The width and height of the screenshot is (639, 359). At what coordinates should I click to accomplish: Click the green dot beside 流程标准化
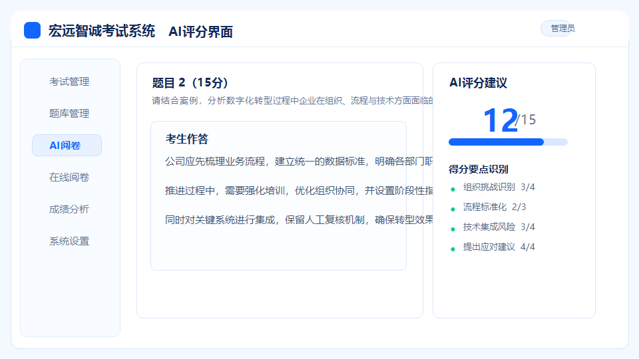click(x=453, y=209)
